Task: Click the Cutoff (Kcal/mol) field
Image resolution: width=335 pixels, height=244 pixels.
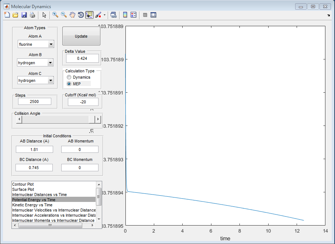Action: (x=83, y=102)
